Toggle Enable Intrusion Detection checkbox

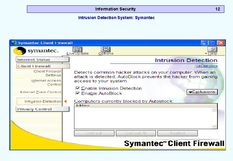pyautogui.click(x=78, y=88)
